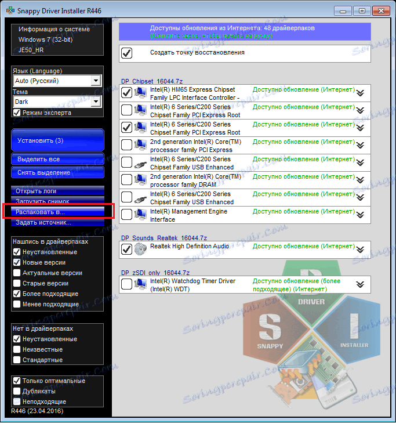Toggle the Более подходящие filter

(17, 294)
